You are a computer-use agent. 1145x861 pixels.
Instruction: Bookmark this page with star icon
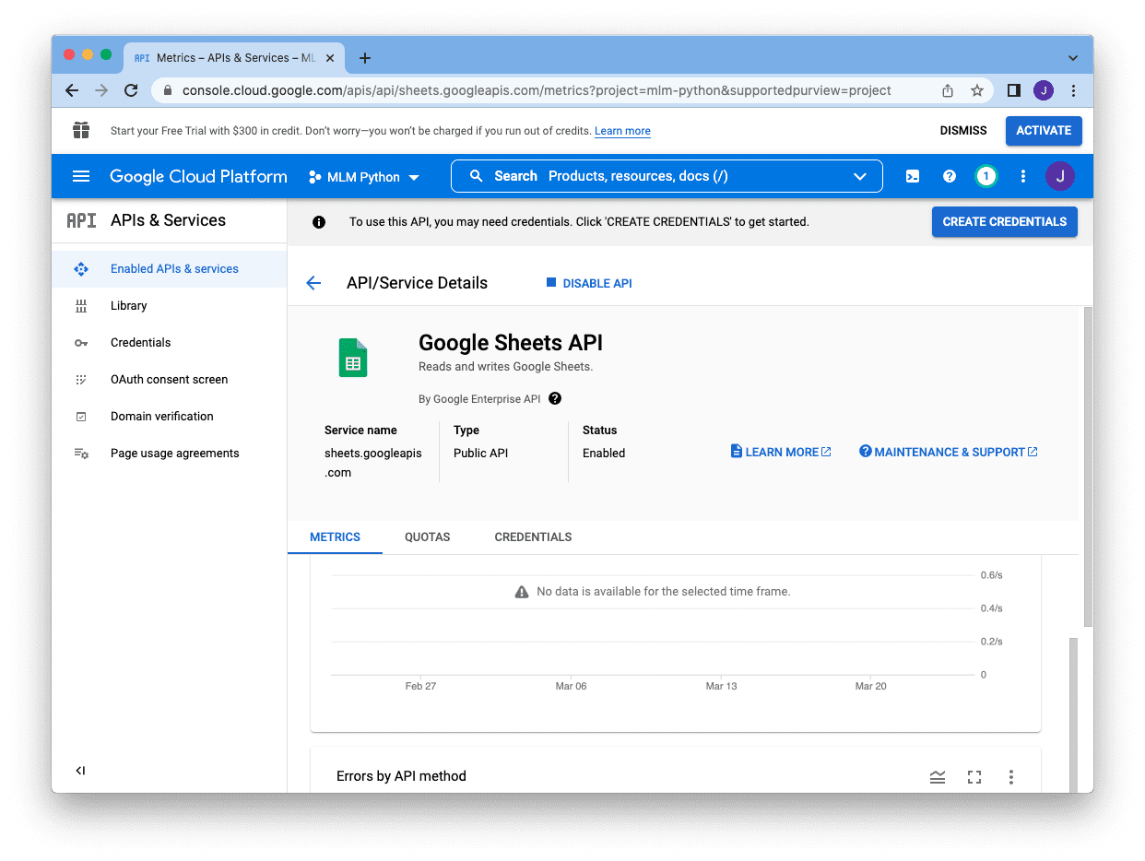977,90
